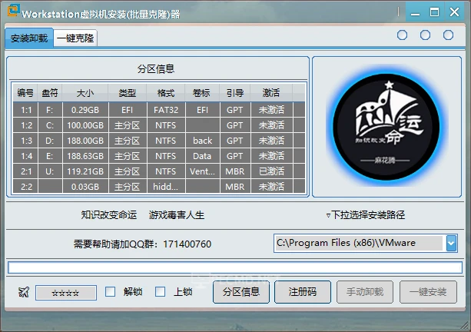Viewport: 471px width, 332px height.
Task: Click the FAT32 format cell
Action: (x=166, y=110)
